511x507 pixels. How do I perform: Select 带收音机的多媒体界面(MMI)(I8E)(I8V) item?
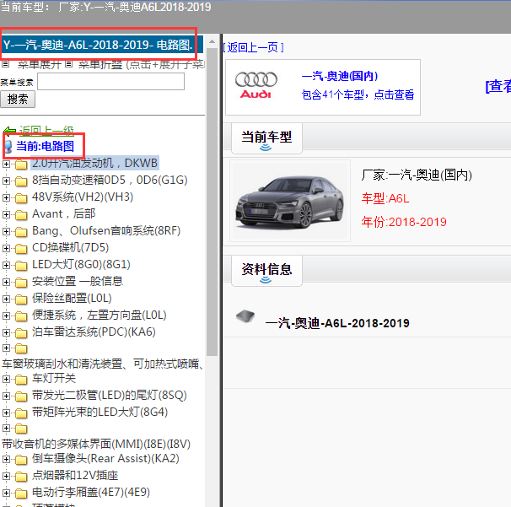[x=96, y=444]
